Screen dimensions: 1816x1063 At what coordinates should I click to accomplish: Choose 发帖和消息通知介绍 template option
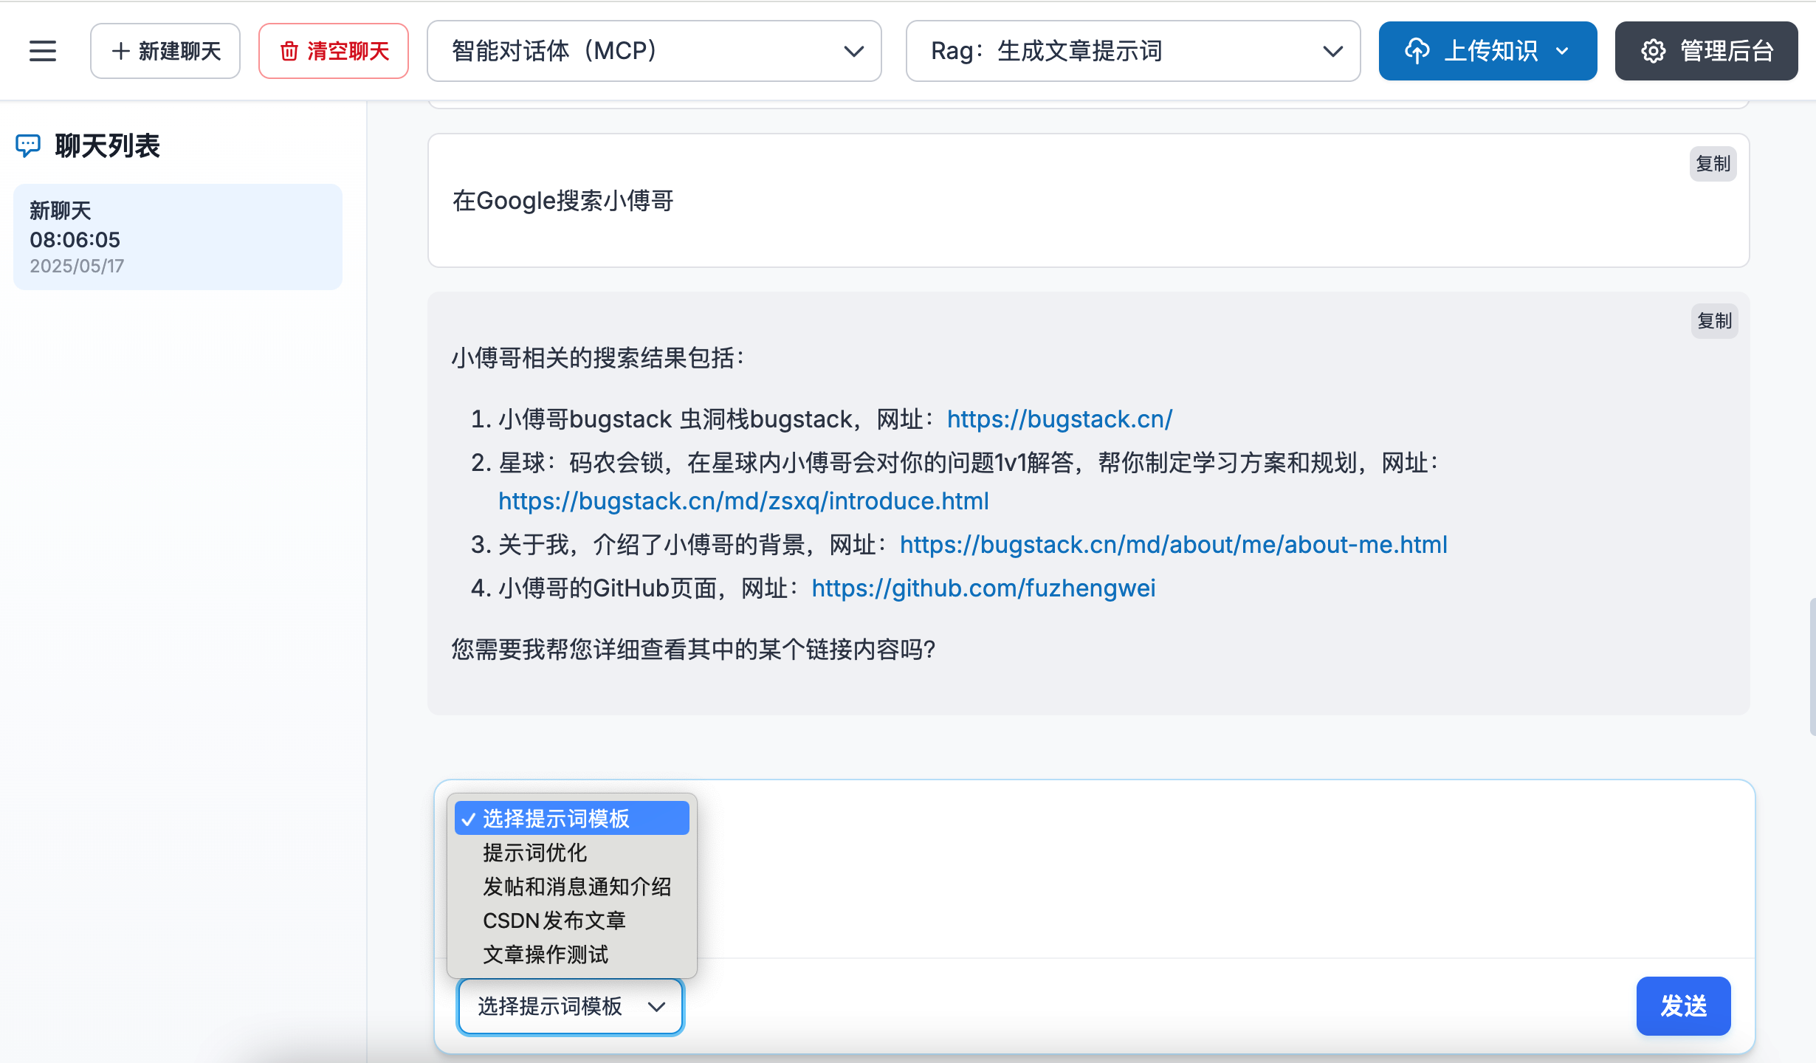pos(572,887)
